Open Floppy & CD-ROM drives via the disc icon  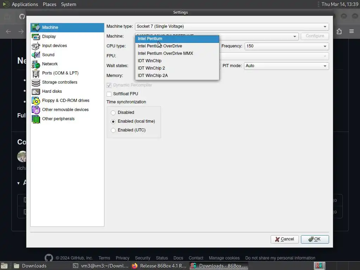coord(36,101)
